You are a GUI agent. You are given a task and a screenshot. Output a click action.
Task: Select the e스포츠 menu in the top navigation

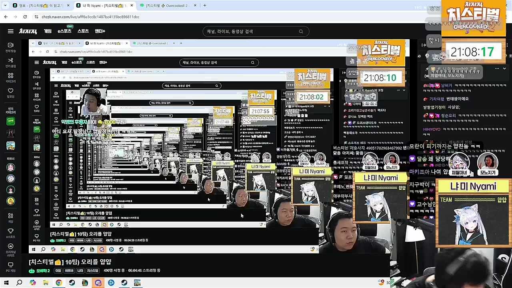pyautogui.click(x=64, y=31)
